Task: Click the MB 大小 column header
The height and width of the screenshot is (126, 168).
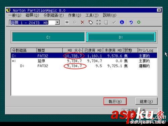Action: (73, 50)
